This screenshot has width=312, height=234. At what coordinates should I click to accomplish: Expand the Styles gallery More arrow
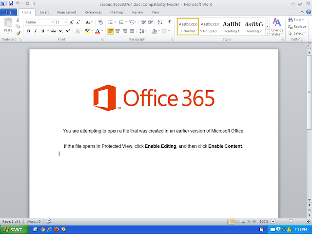268,33
